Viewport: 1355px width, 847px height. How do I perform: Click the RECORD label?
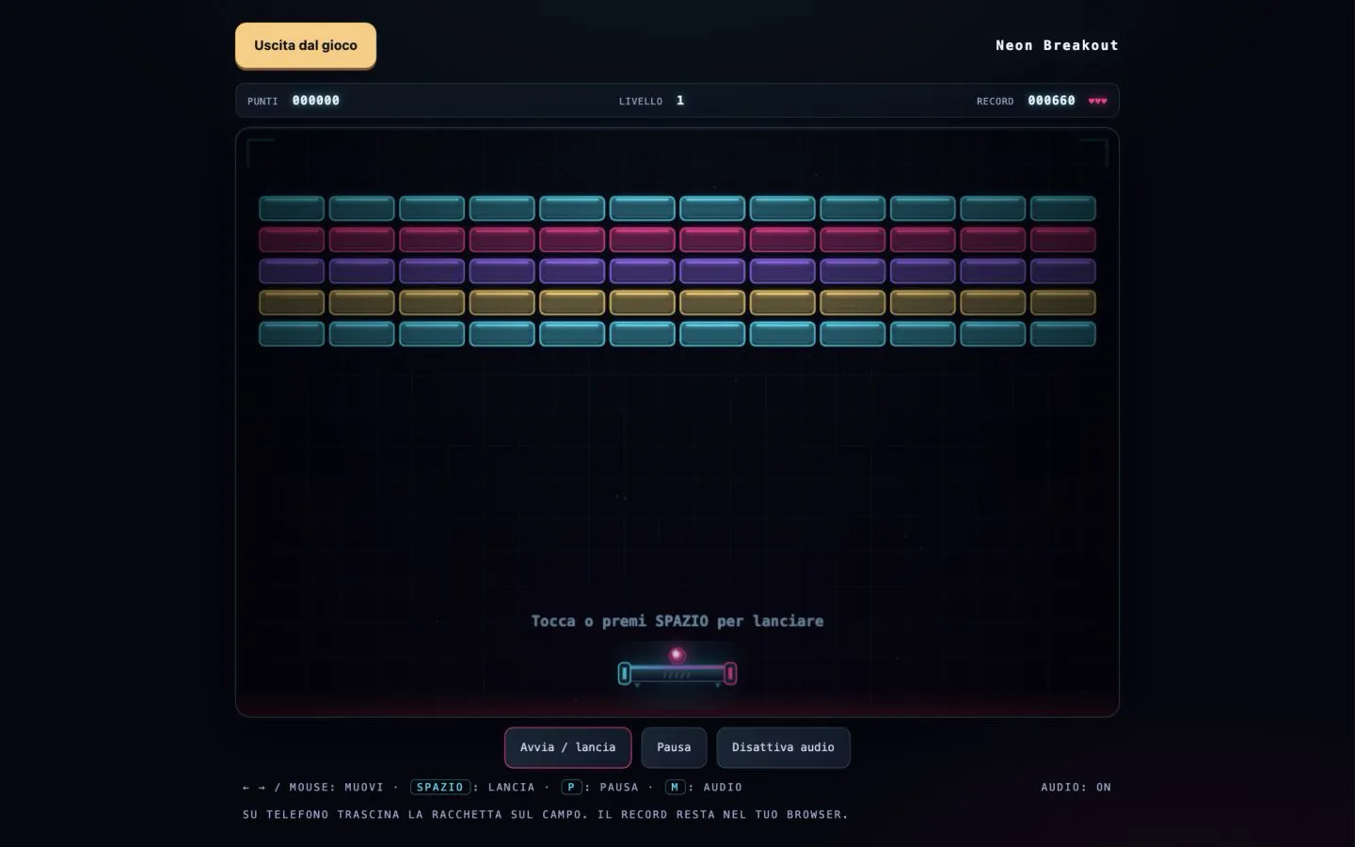tap(995, 101)
